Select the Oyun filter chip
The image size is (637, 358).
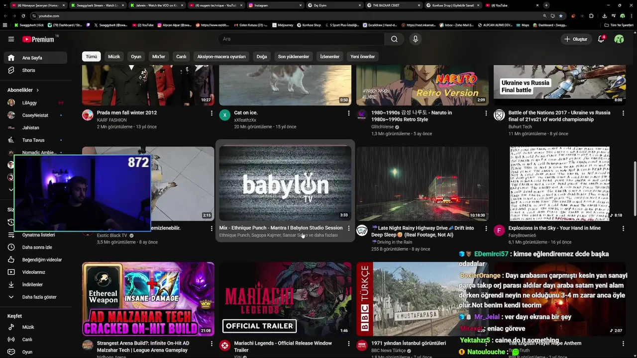[x=136, y=57]
